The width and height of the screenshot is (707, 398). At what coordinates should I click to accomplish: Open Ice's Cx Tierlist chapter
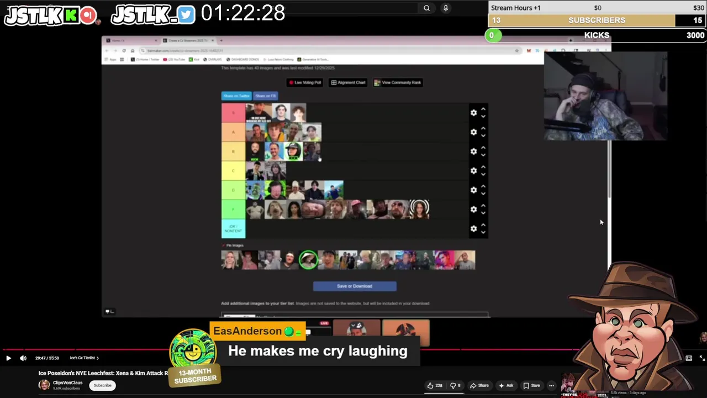(x=84, y=358)
